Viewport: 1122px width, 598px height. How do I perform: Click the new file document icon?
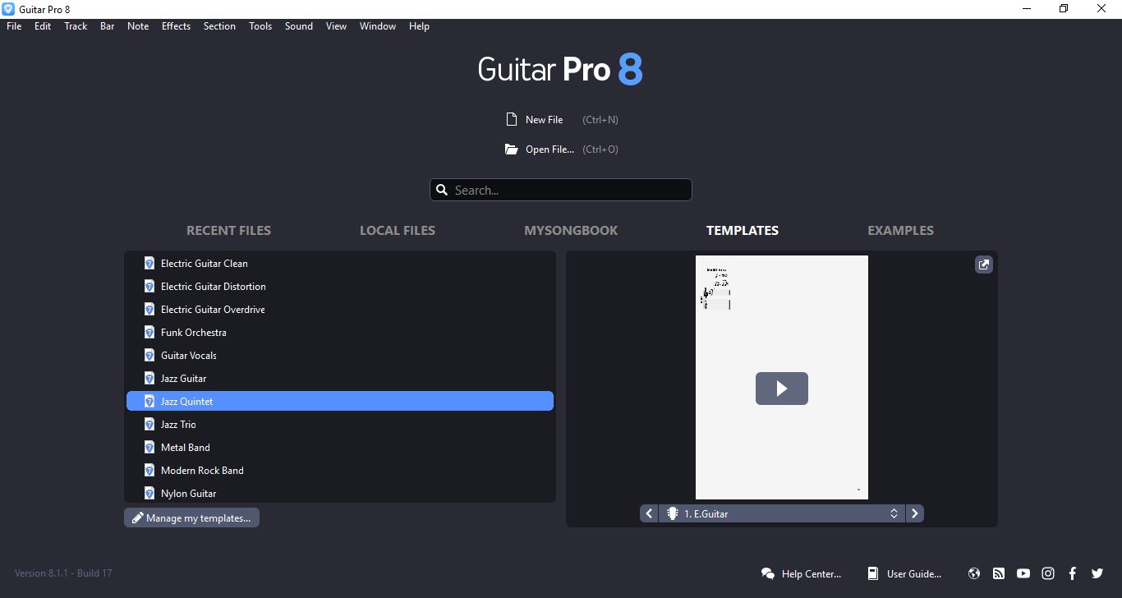pyautogui.click(x=512, y=120)
